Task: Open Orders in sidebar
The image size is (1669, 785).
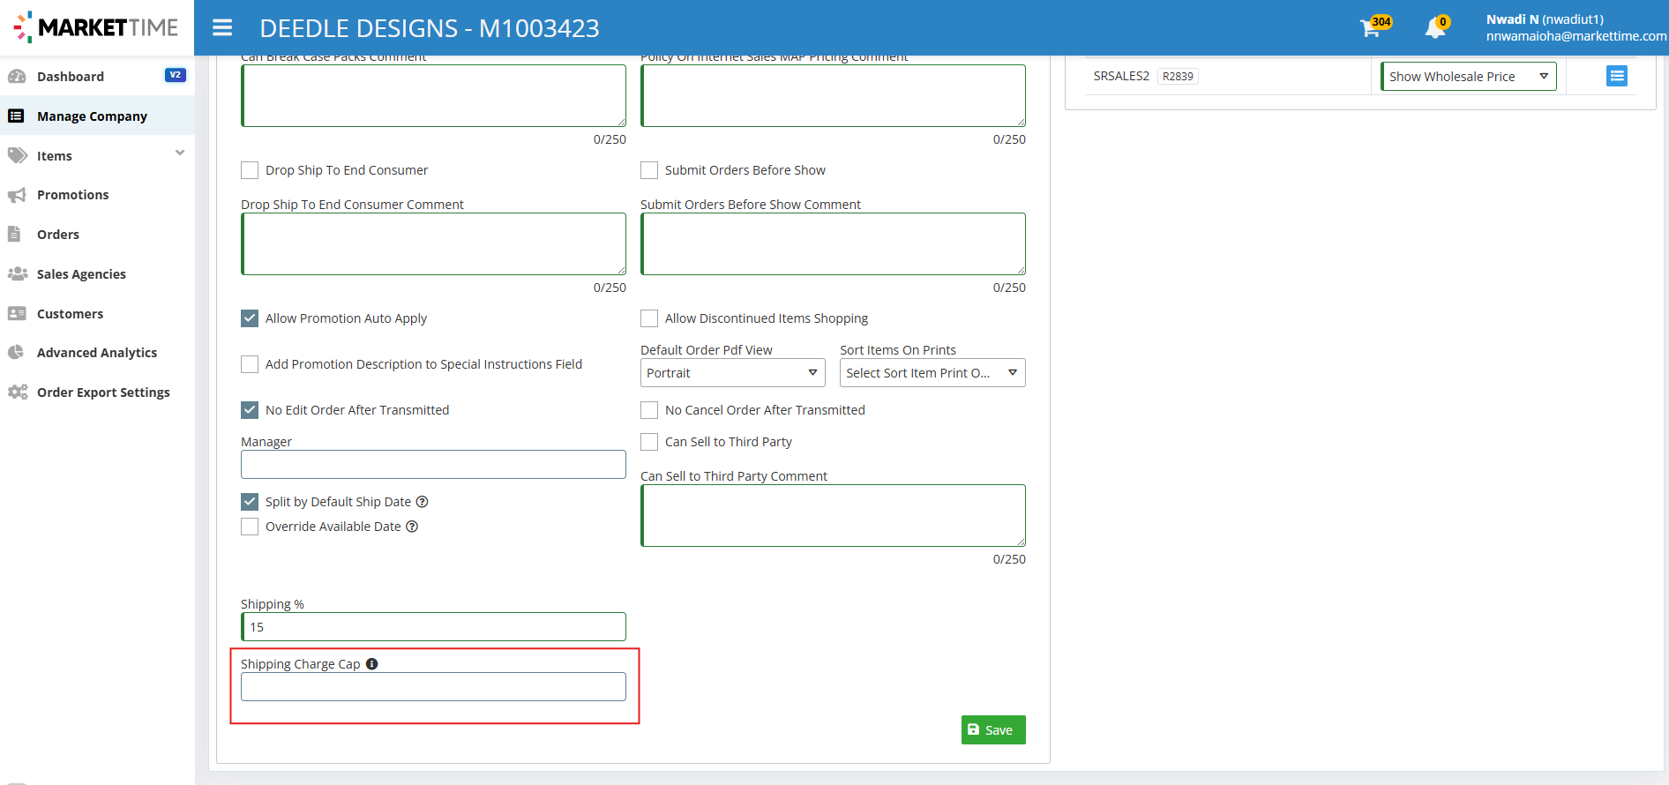Action: point(58,235)
